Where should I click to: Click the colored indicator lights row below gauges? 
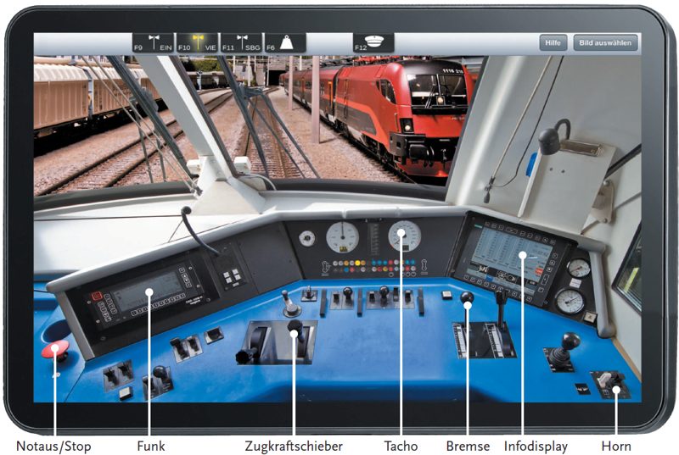tap(373, 268)
